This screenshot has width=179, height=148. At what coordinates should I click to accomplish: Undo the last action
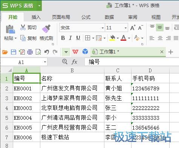tap(47, 52)
